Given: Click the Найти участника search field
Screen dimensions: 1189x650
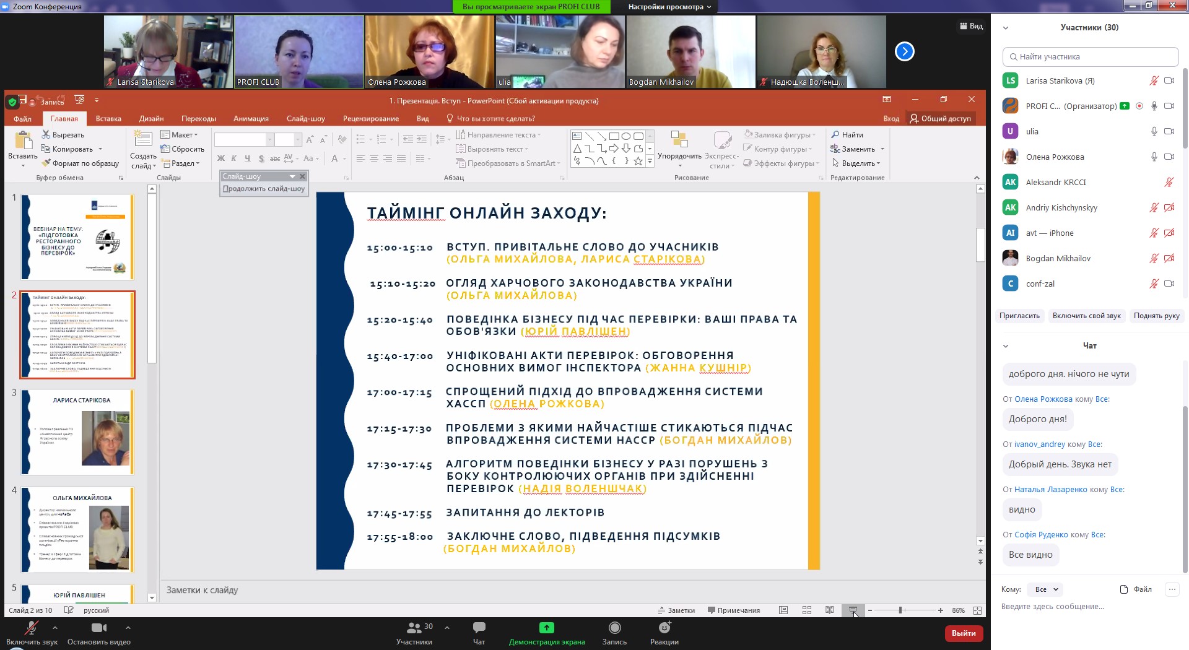Looking at the screenshot, I should pos(1090,56).
